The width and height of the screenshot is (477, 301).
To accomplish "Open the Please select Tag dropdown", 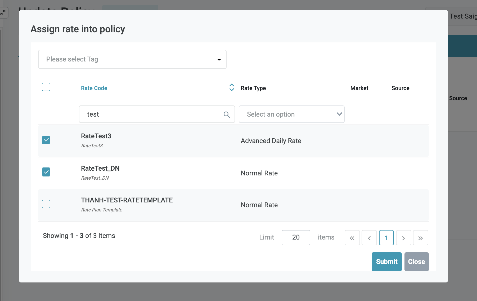I will [x=132, y=59].
